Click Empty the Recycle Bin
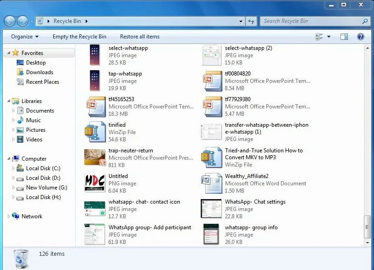 point(79,36)
